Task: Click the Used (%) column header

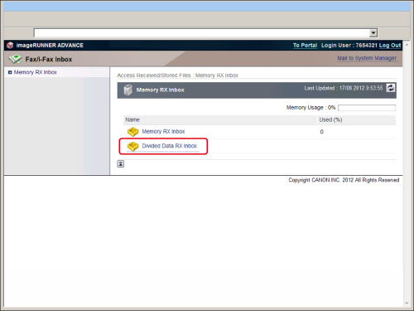Action: pyautogui.click(x=330, y=119)
